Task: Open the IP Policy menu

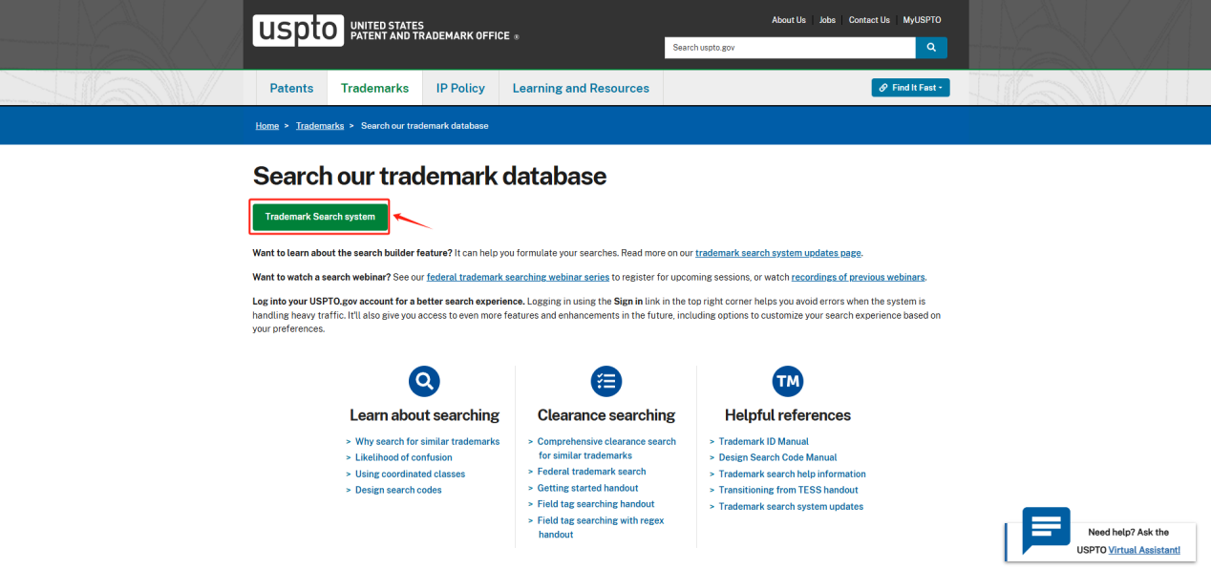Action: pos(460,88)
